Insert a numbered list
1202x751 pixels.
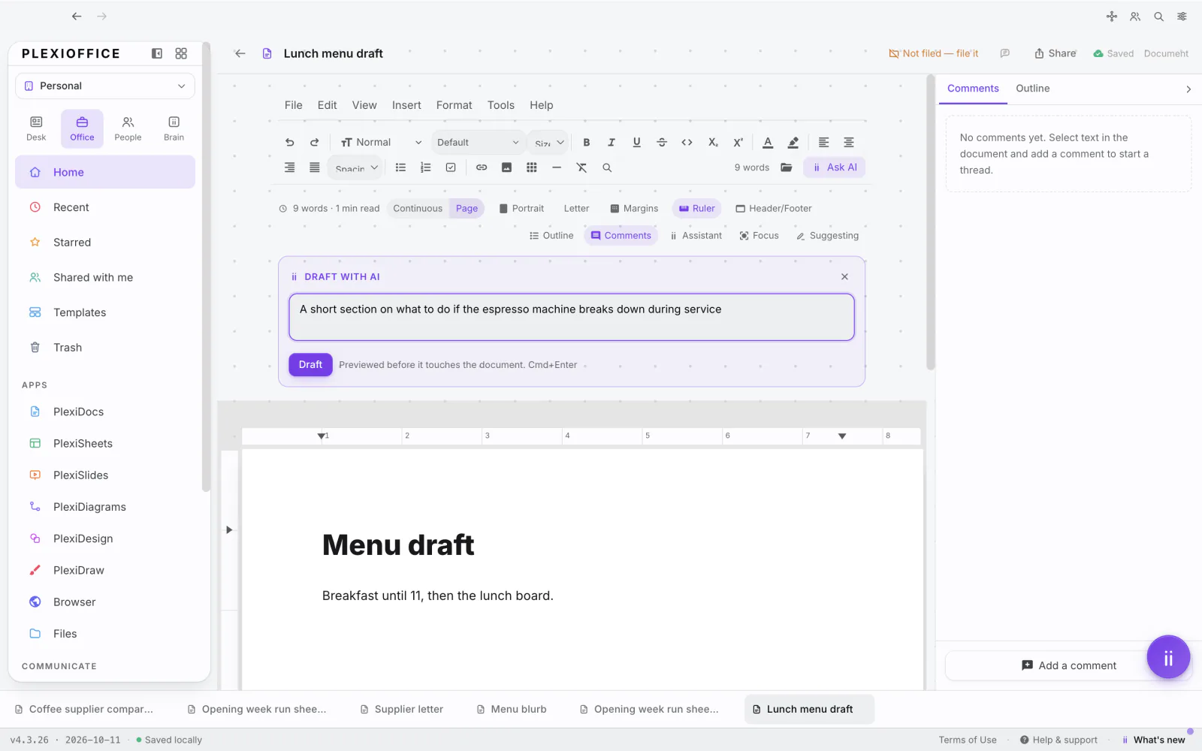(426, 167)
